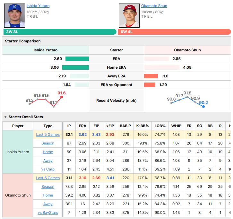Open Ishida Yutaro player profile link
The height and width of the screenshot is (219, 233).
(x=38, y=6)
